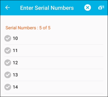Tap the serial number text 11
The width and height of the screenshot is (108, 97).
pyautogui.click(x=15, y=51)
